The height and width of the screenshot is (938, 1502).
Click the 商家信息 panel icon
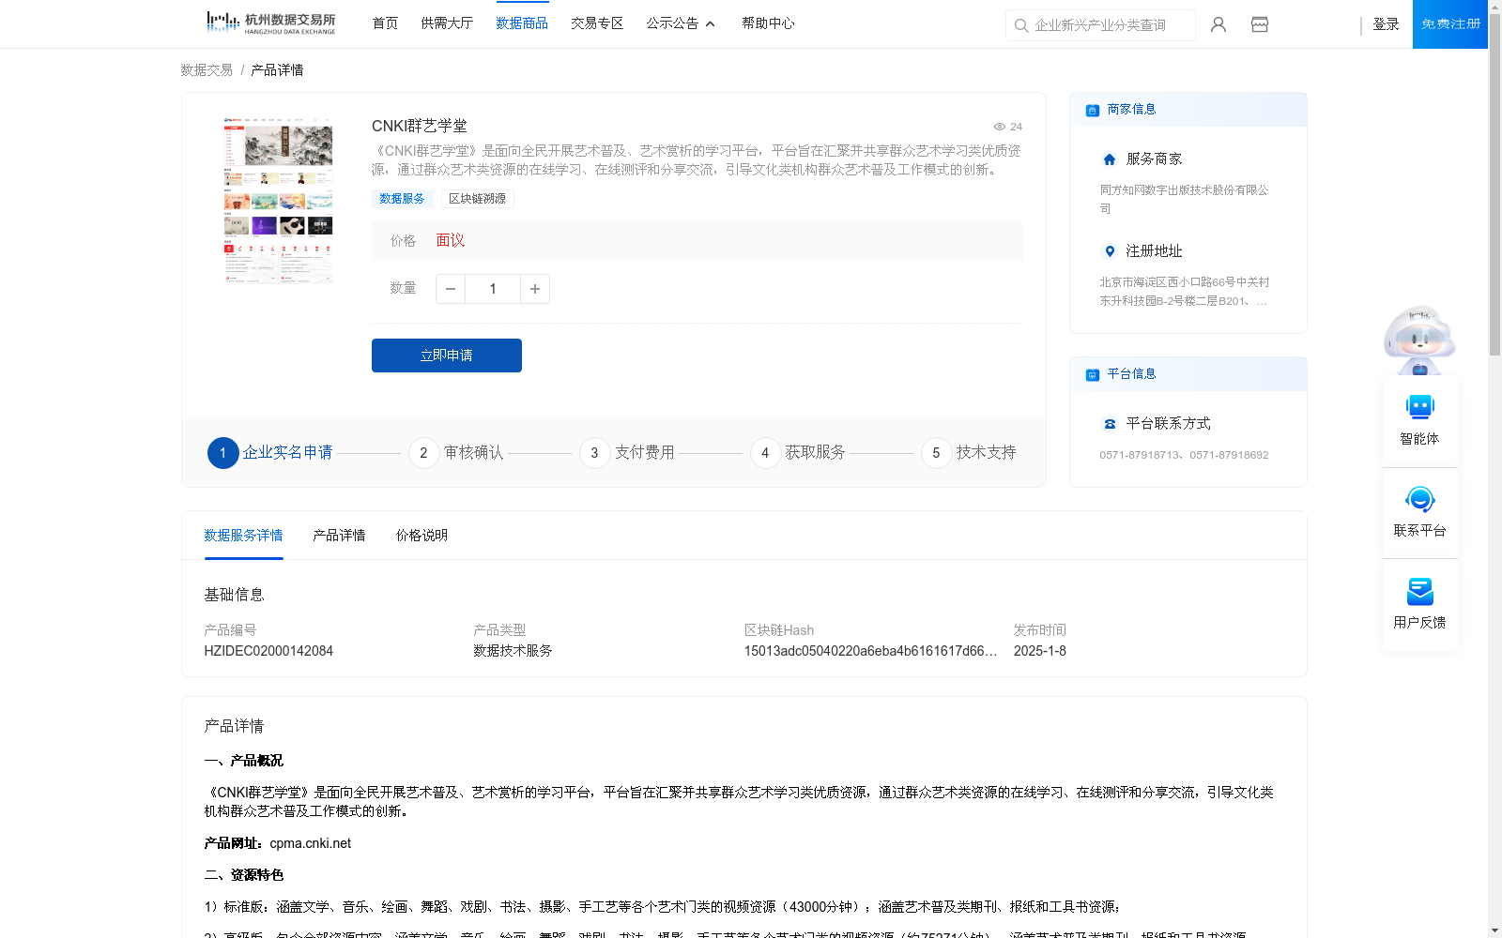(1093, 110)
